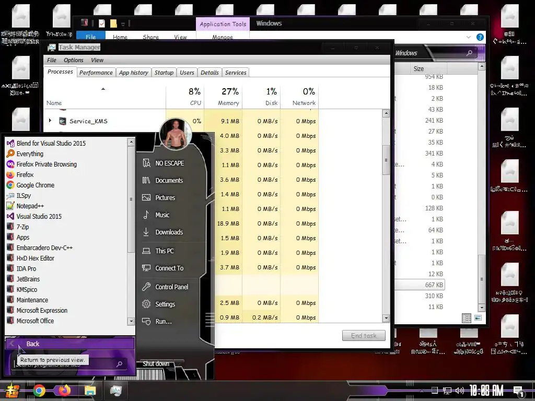535x401 pixels.
Task: Open Pictures from start menu
Action: click(165, 198)
